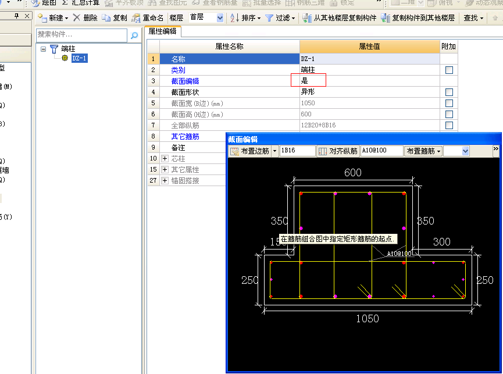Click 复制构件到其他楼层 icon
503x374 pixels.
pyautogui.click(x=386, y=18)
